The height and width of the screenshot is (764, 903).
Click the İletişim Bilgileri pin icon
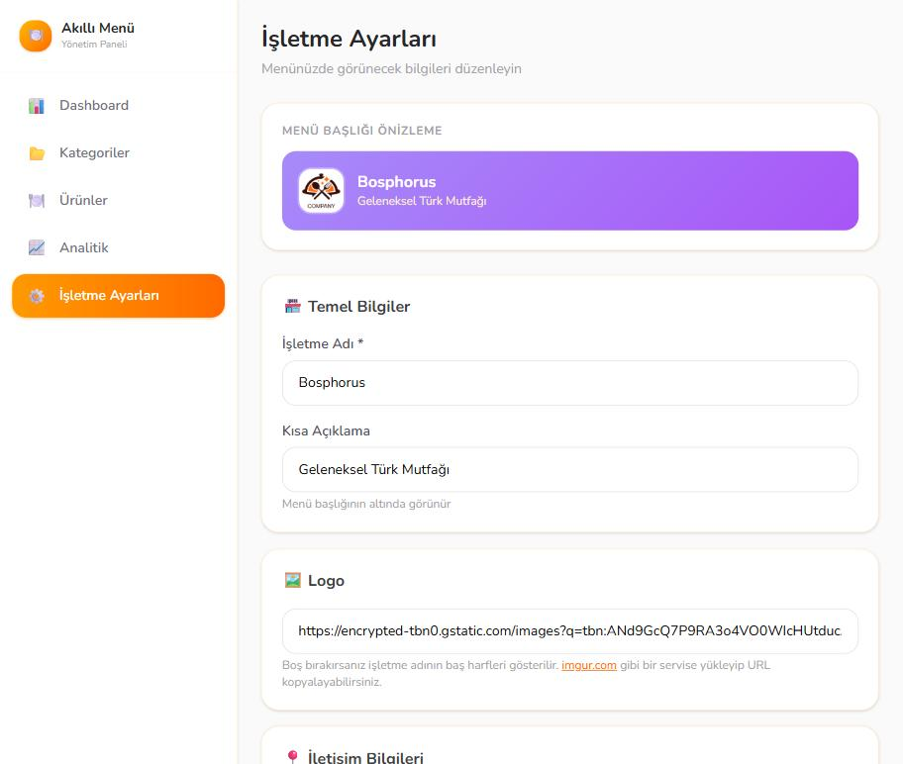292,757
